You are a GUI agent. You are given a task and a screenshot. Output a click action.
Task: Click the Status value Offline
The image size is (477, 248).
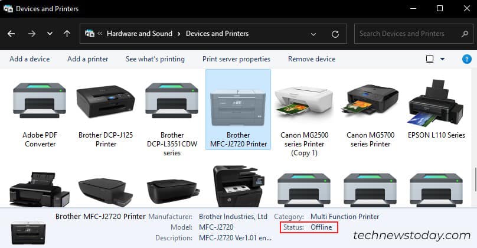click(321, 227)
